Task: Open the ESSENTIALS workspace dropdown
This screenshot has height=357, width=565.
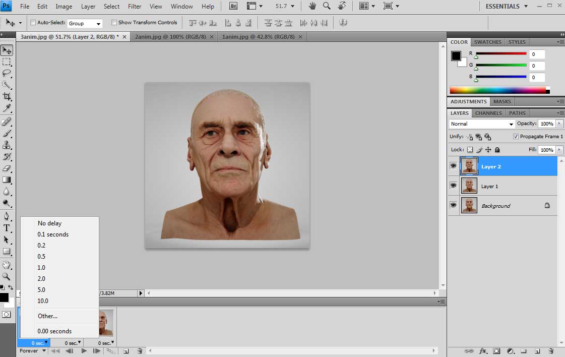Action: (506, 7)
